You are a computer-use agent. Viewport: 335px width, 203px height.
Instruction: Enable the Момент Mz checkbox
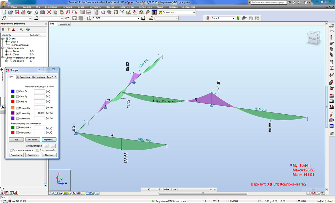pos(17,118)
